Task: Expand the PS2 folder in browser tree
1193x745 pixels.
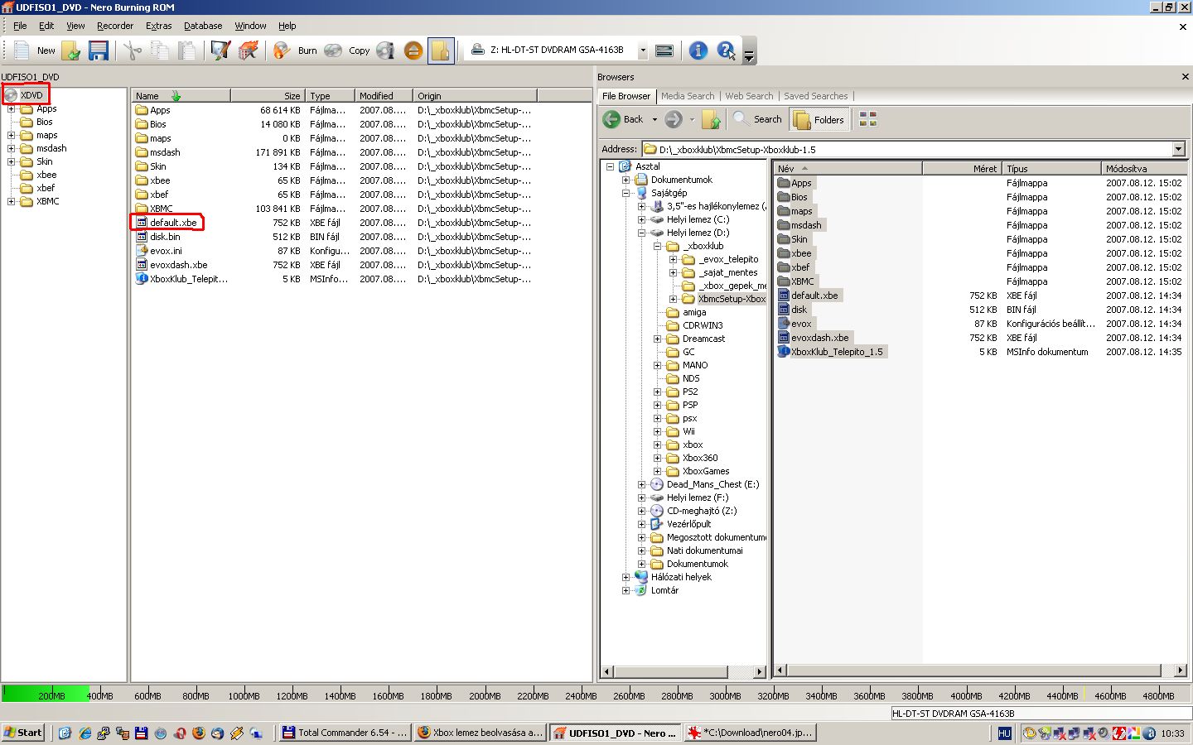Action: 658,392
